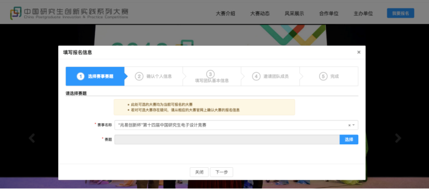Click the competition logo icon in header
Screen dimensions: 429x189
(x=16, y=13)
